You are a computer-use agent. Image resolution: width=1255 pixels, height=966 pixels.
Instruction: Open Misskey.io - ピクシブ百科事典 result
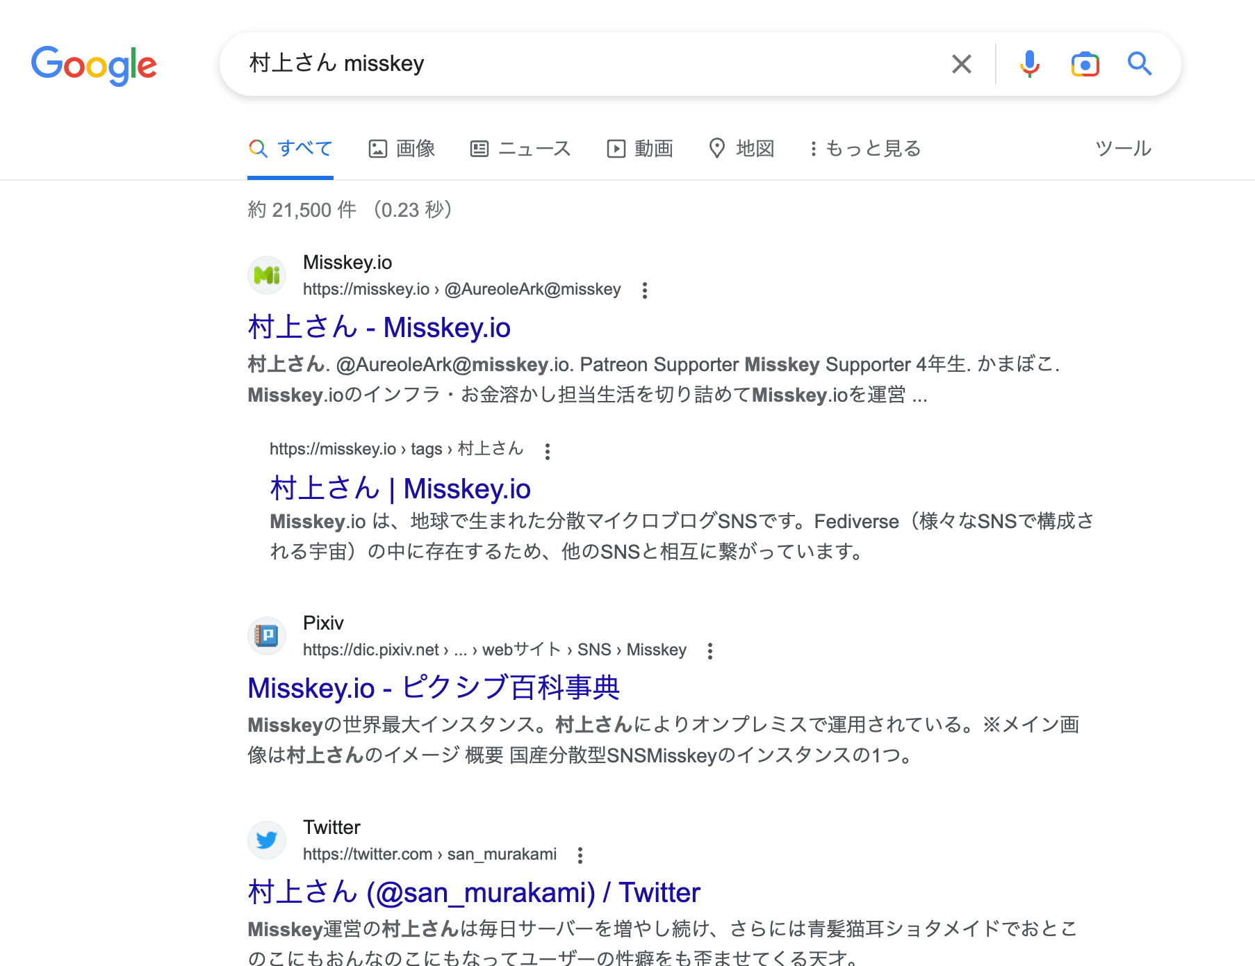point(433,688)
